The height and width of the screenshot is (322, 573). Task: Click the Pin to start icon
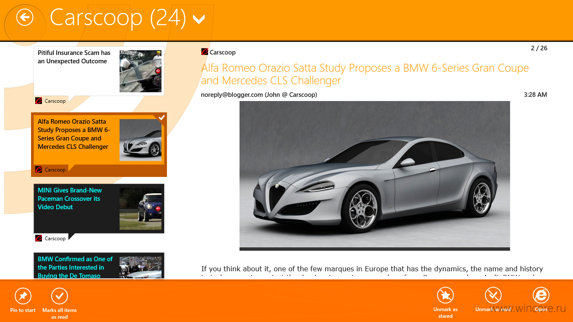pos(23,296)
